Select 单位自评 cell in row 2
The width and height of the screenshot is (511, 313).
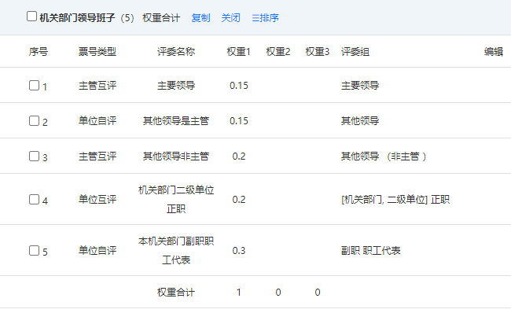[97, 120]
